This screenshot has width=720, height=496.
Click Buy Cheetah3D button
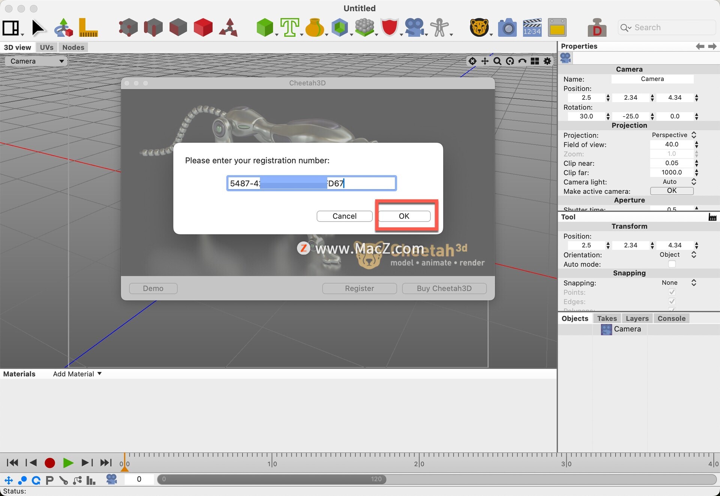pyautogui.click(x=444, y=288)
